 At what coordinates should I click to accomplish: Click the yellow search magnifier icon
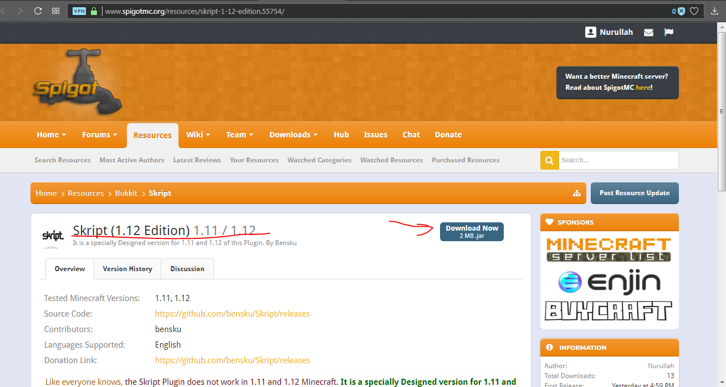click(549, 160)
